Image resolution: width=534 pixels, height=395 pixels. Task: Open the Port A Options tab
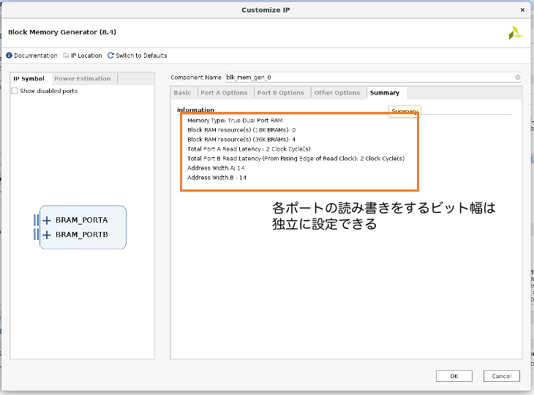pyautogui.click(x=224, y=93)
